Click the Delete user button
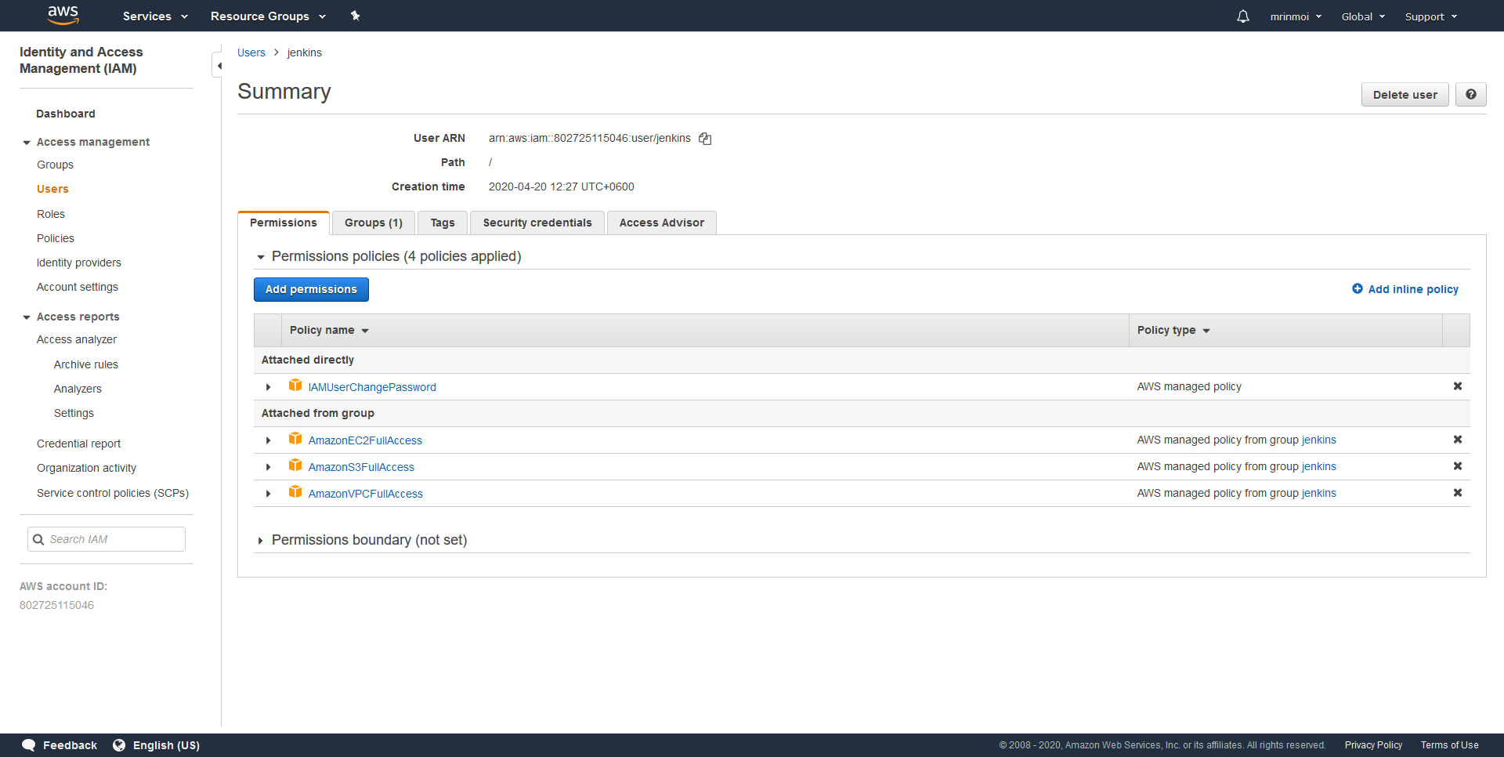This screenshot has height=757, width=1504. point(1405,95)
